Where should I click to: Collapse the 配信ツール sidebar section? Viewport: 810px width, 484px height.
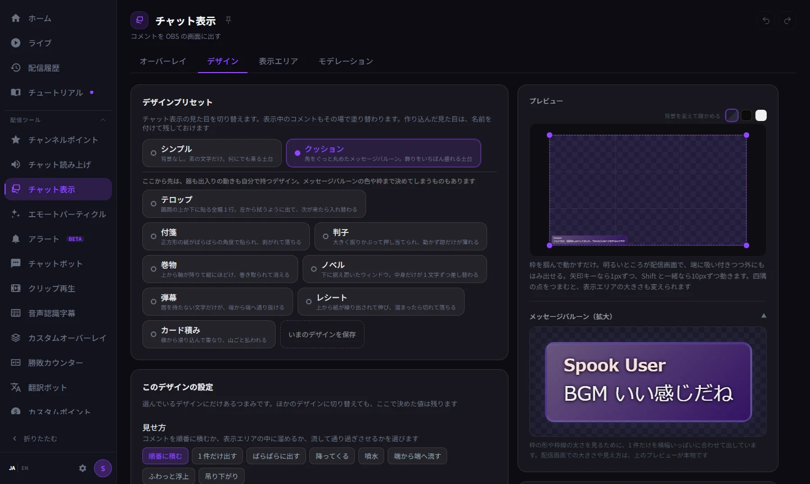pos(103,120)
